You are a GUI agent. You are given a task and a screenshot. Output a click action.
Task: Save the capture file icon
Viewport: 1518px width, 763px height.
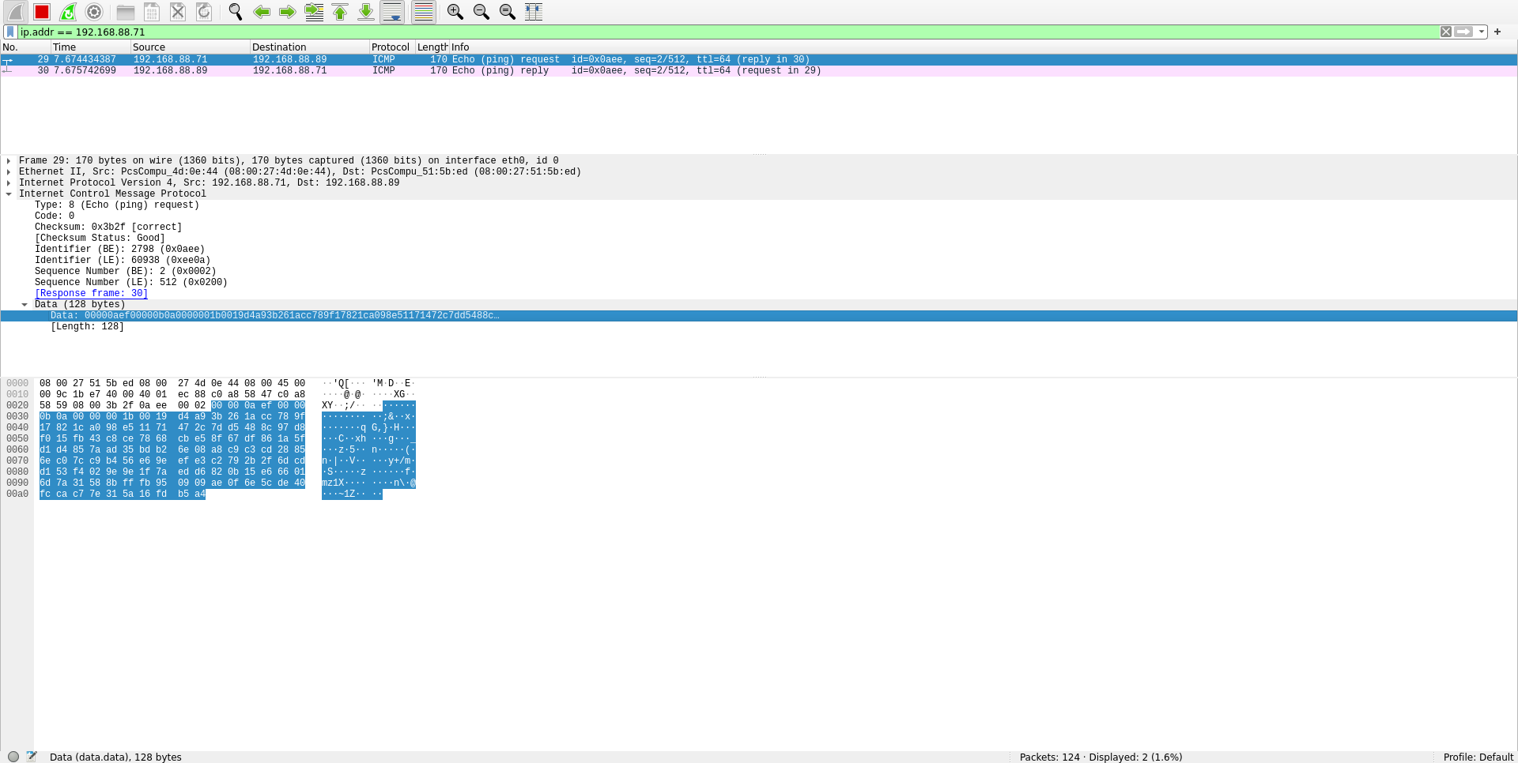[x=152, y=12]
